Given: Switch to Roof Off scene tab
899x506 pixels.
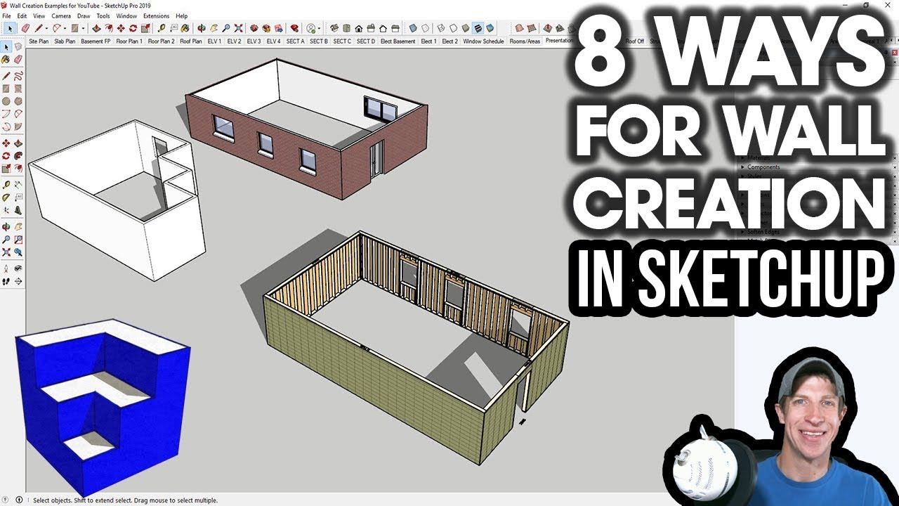Looking at the screenshot, I should (635, 41).
